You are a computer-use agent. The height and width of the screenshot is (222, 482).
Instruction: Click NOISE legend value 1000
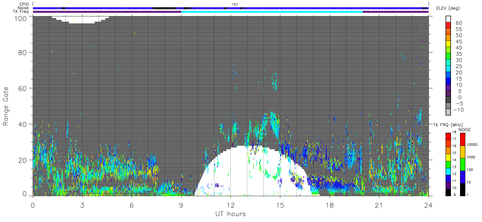471,157
